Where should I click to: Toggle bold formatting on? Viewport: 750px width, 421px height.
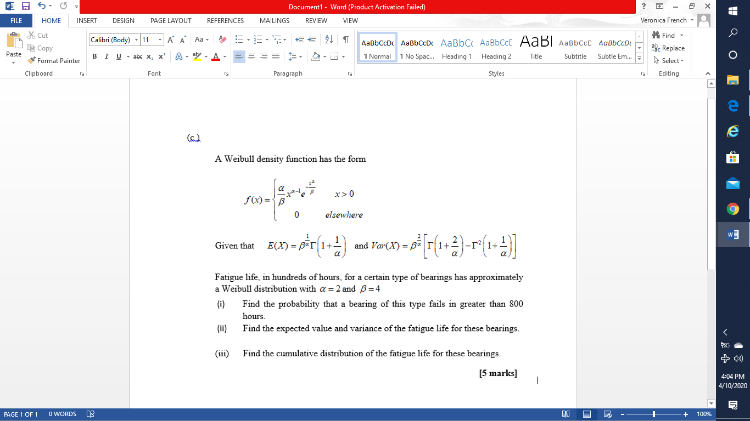tap(94, 56)
